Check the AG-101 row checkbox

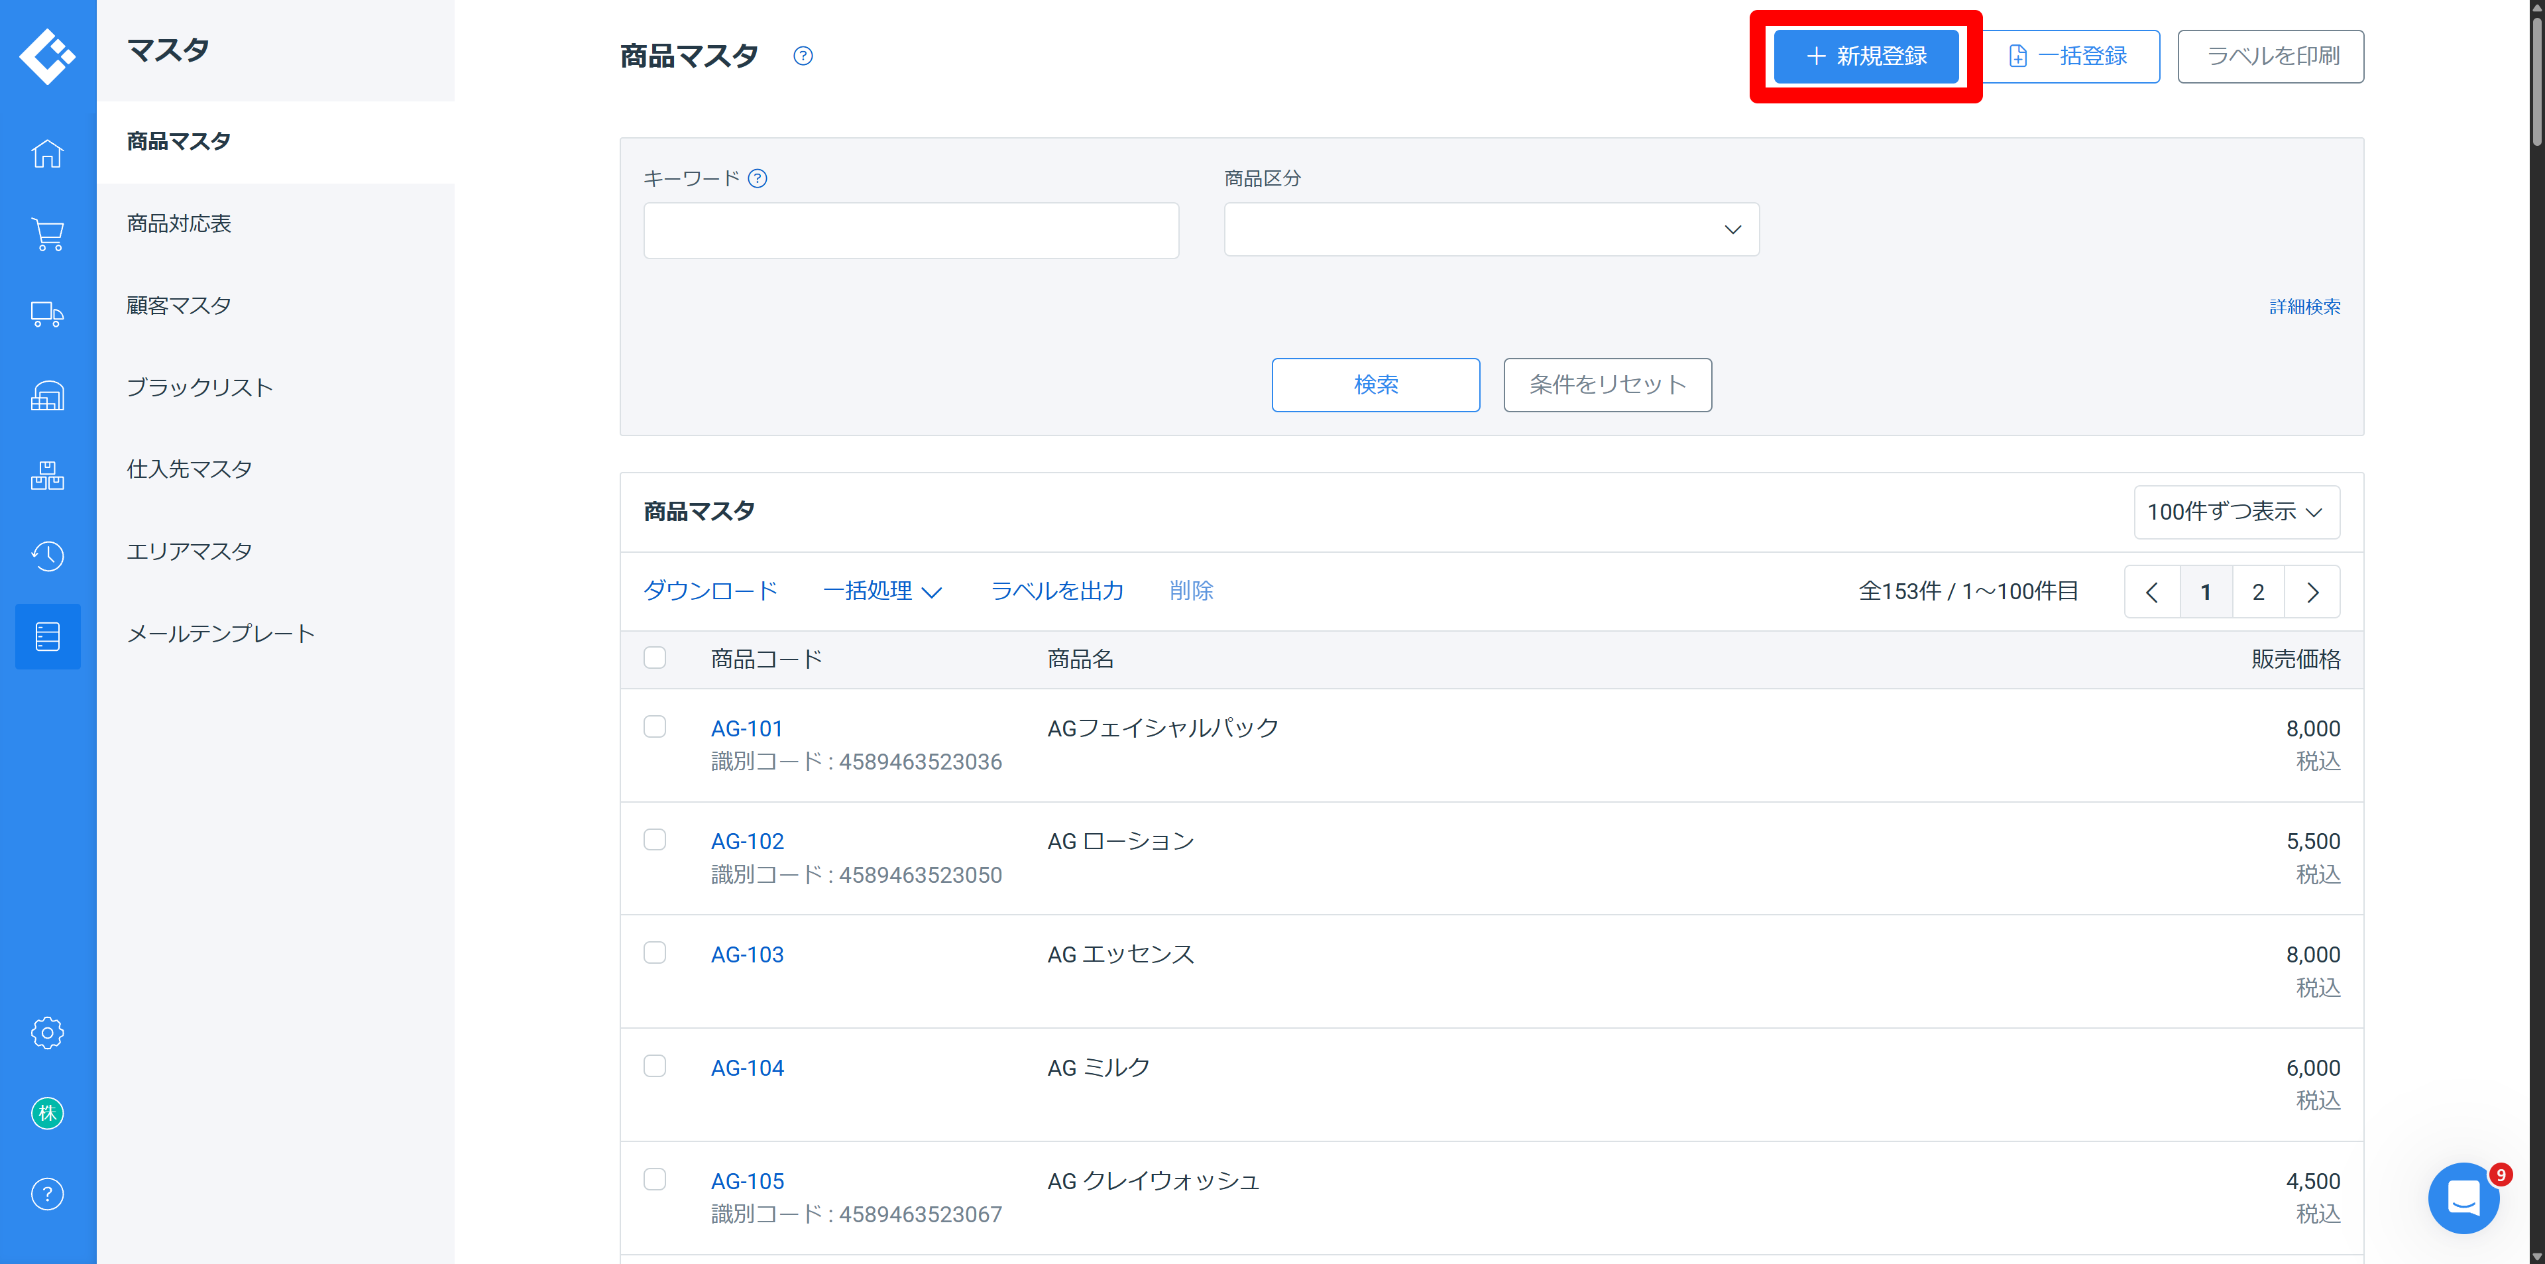[x=655, y=727]
